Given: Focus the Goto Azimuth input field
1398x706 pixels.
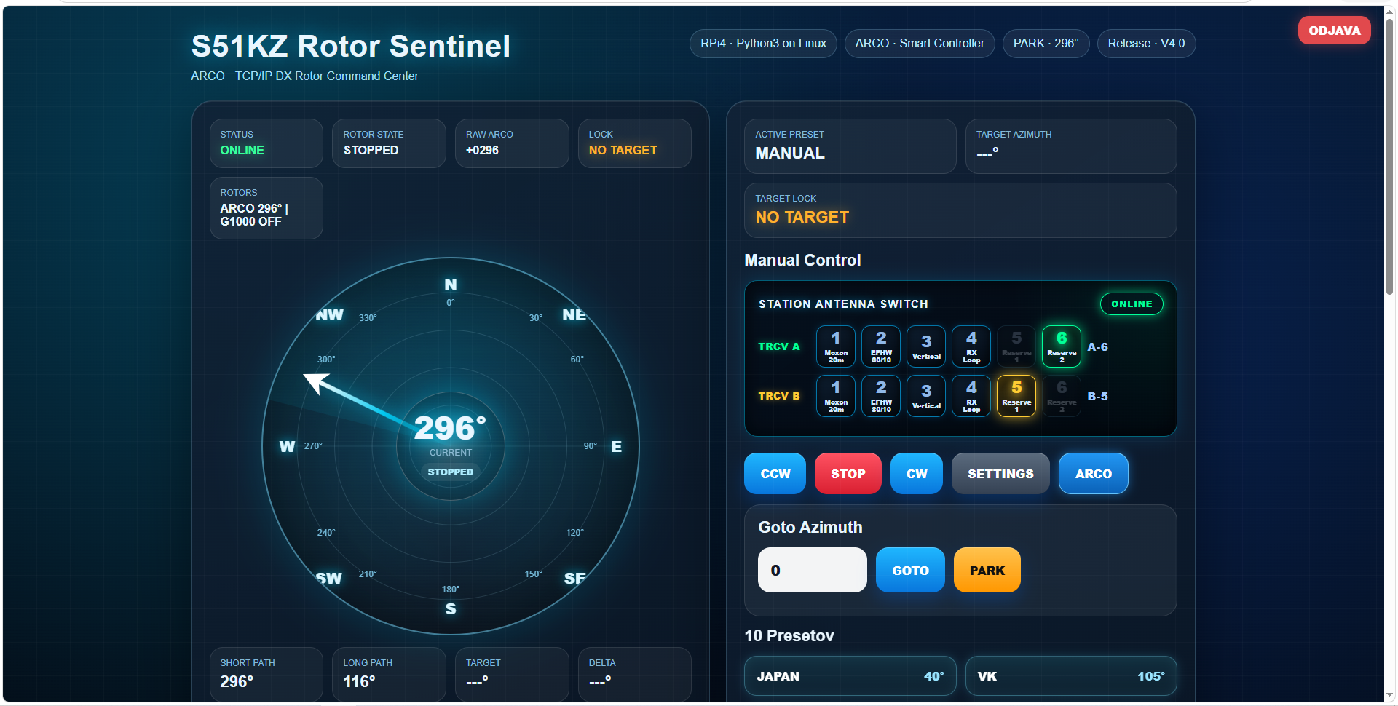Looking at the screenshot, I should 813,570.
